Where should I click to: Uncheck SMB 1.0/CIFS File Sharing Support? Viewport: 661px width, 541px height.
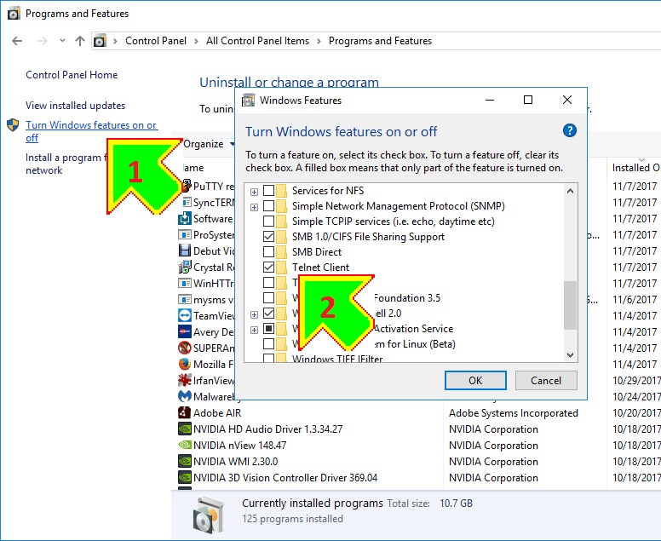pyautogui.click(x=268, y=237)
